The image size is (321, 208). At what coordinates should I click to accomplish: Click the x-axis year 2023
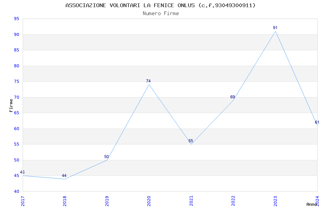(275, 201)
